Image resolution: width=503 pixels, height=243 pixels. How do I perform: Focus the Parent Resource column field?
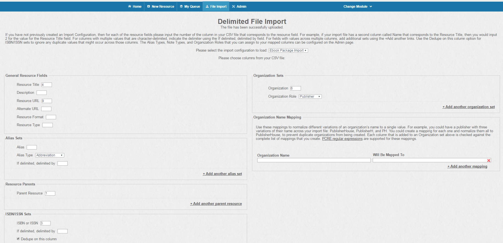coord(50,193)
